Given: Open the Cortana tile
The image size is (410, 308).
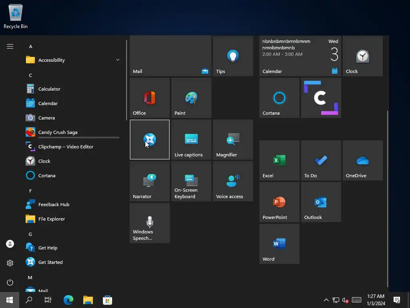Looking at the screenshot, I should [279, 98].
